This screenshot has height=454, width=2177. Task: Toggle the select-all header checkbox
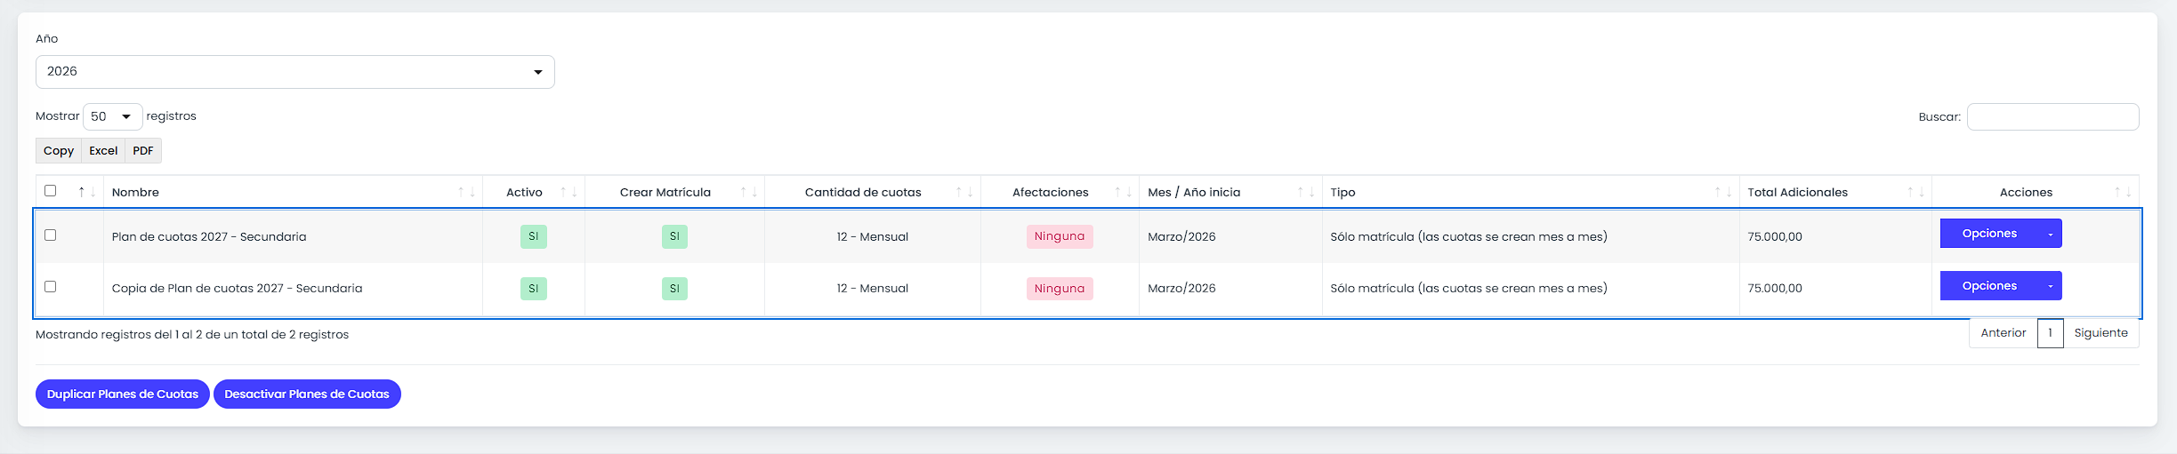click(x=51, y=191)
